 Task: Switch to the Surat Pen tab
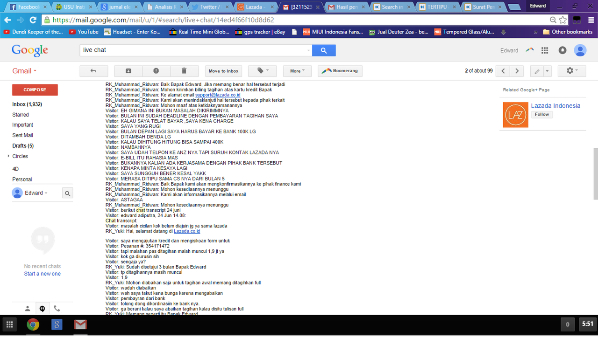coord(483,7)
